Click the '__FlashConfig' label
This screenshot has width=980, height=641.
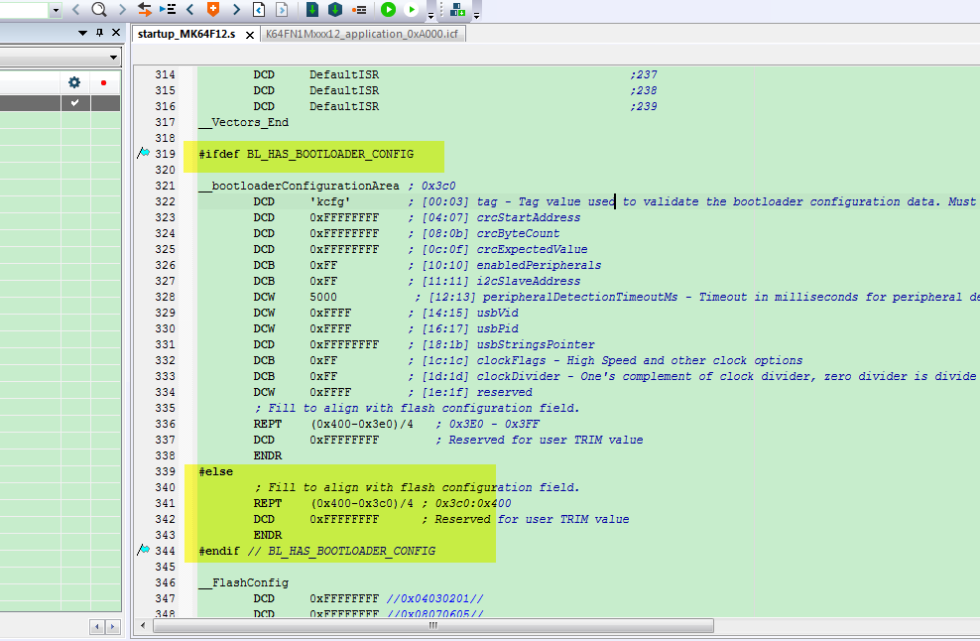pos(244,582)
